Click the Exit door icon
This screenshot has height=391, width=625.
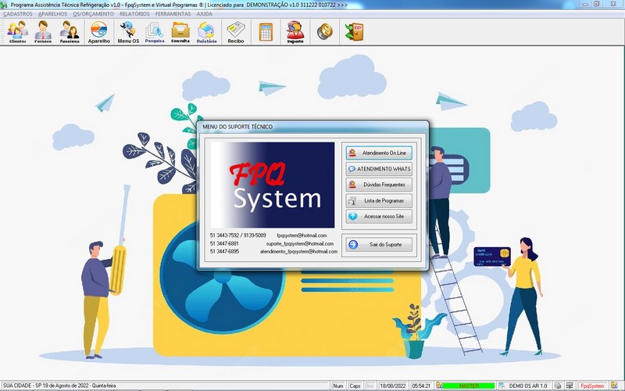click(354, 32)
